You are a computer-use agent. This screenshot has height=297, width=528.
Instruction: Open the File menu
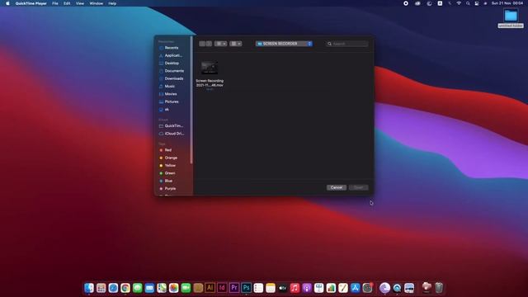(x=55, y=3)
